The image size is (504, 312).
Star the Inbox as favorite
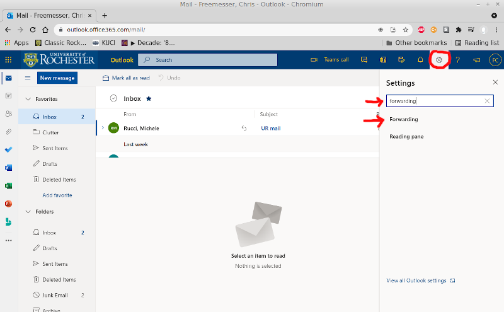tap(149, 99)
